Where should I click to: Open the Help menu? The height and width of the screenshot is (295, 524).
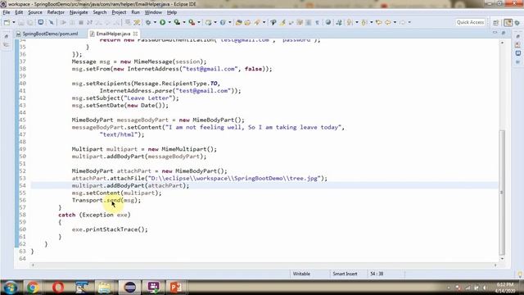tap(172, 12)
